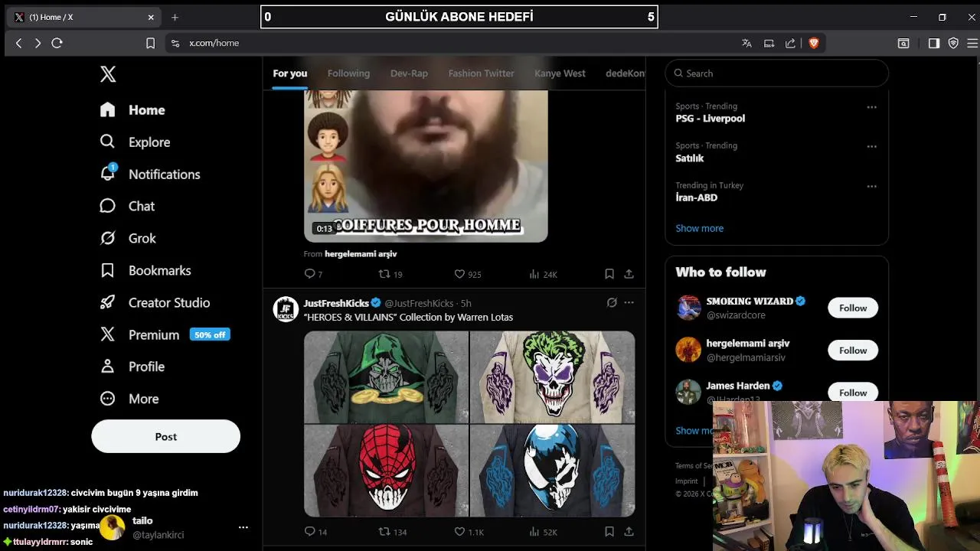Open Creator Studio in the sidebar
980x551 pixels.
[x=155, y=303]
